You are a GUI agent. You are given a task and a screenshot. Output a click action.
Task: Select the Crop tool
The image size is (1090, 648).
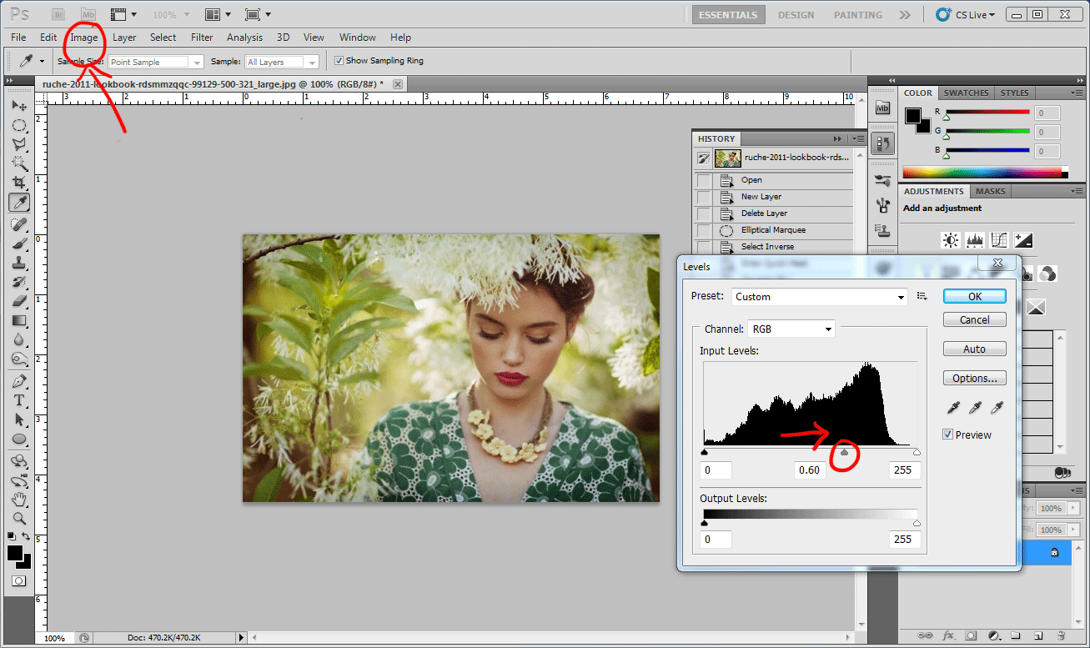[x=18, y=183]
